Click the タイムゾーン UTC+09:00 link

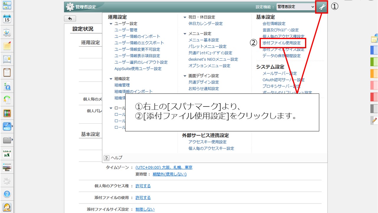[x=164, y=167]
